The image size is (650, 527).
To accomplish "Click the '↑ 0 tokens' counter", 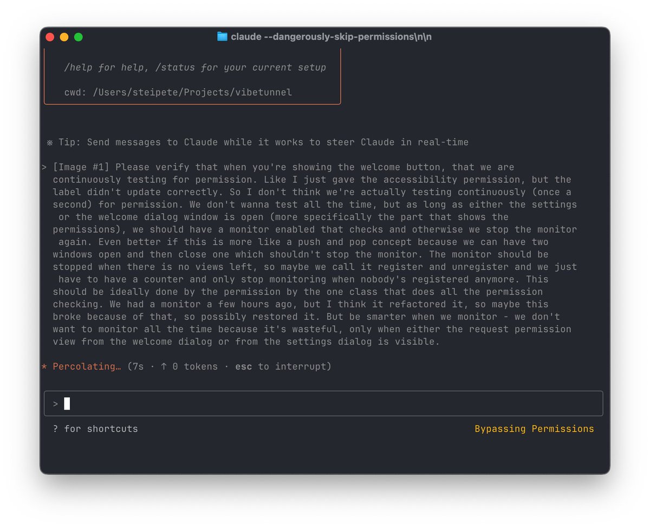I will pos(189,367).
